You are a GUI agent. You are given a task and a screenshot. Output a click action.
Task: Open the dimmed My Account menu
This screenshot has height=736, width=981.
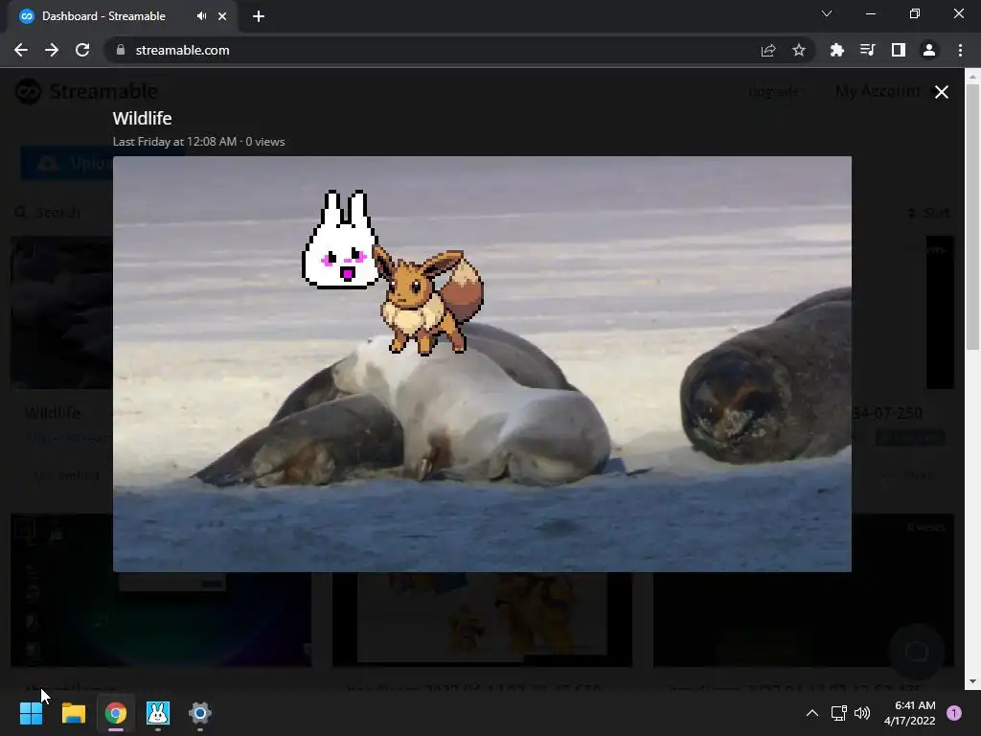878,91
